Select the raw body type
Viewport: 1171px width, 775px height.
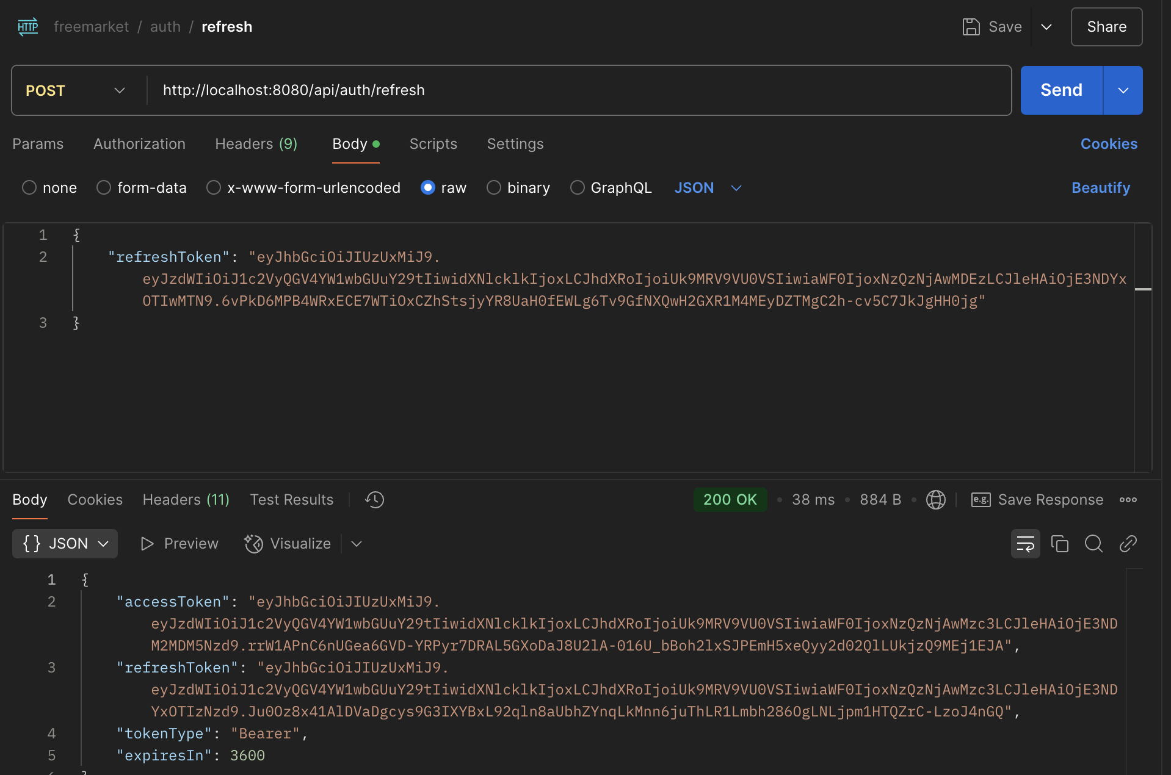428,188
